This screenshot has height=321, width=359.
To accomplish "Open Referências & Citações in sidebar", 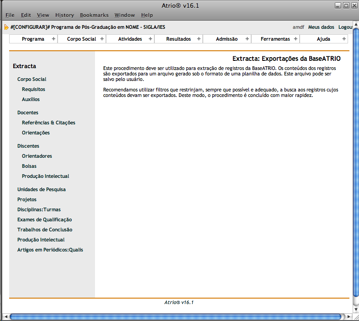I will [x=48, y=123].
